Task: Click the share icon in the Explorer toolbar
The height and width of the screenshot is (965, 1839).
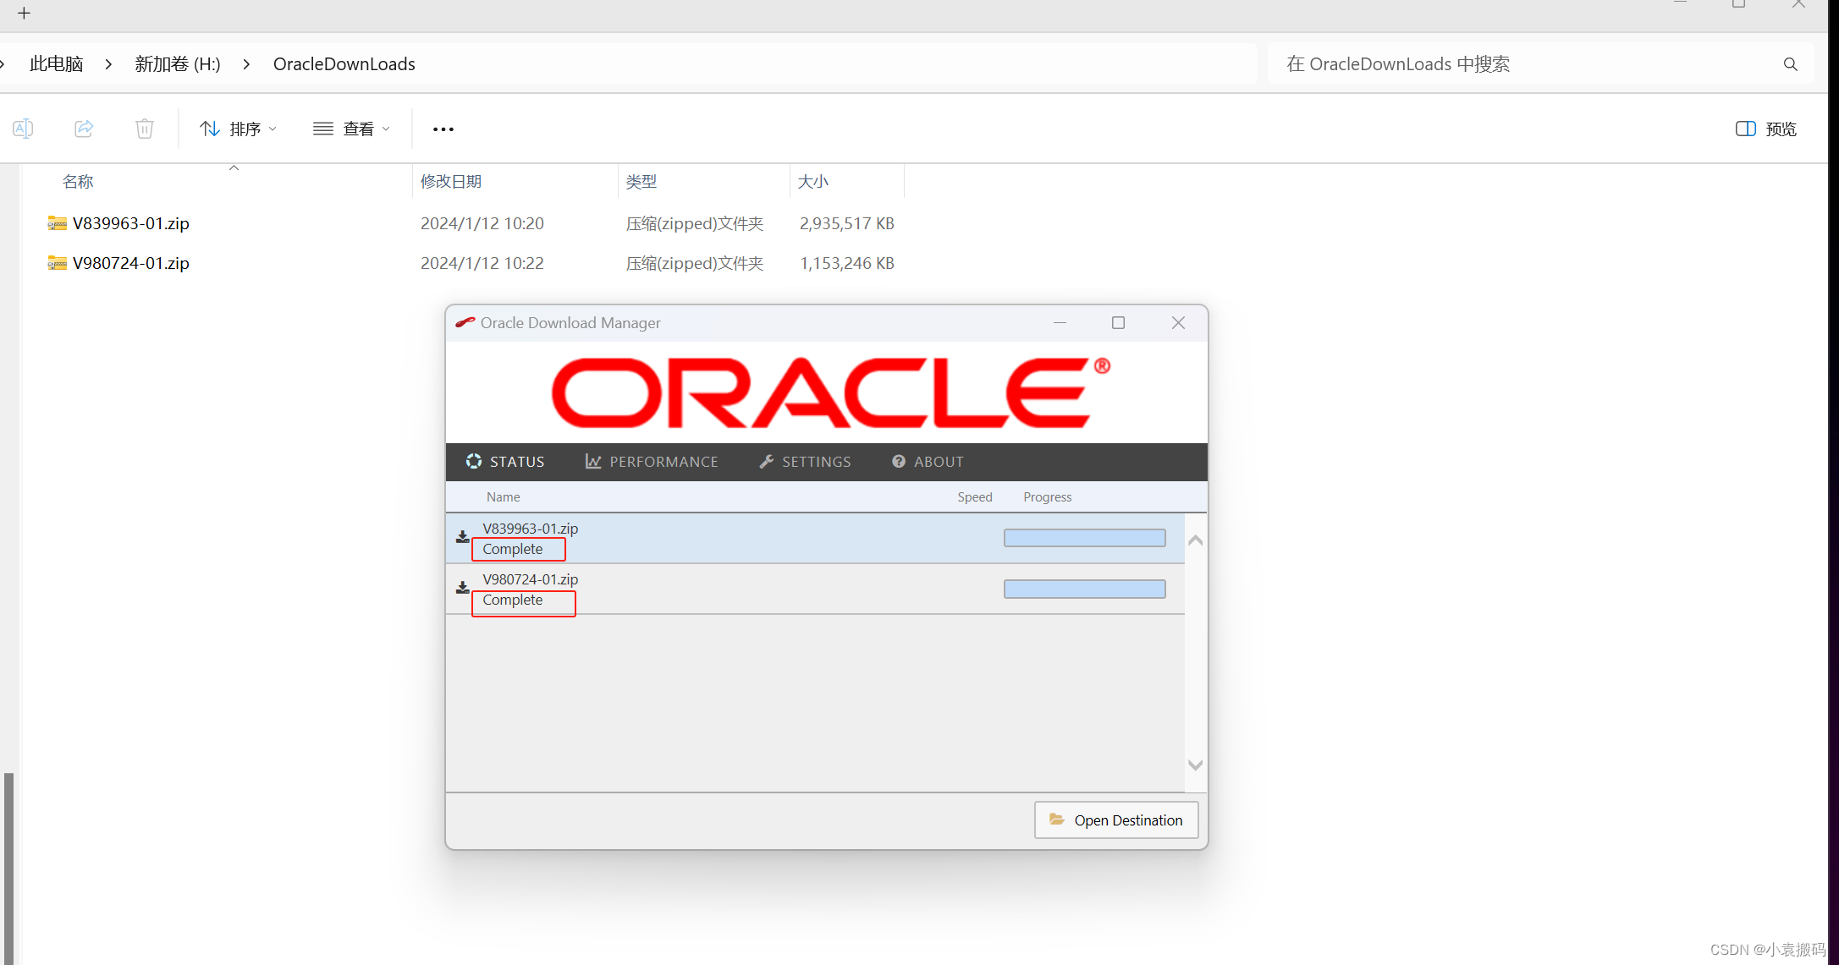Action: (83, 129)
